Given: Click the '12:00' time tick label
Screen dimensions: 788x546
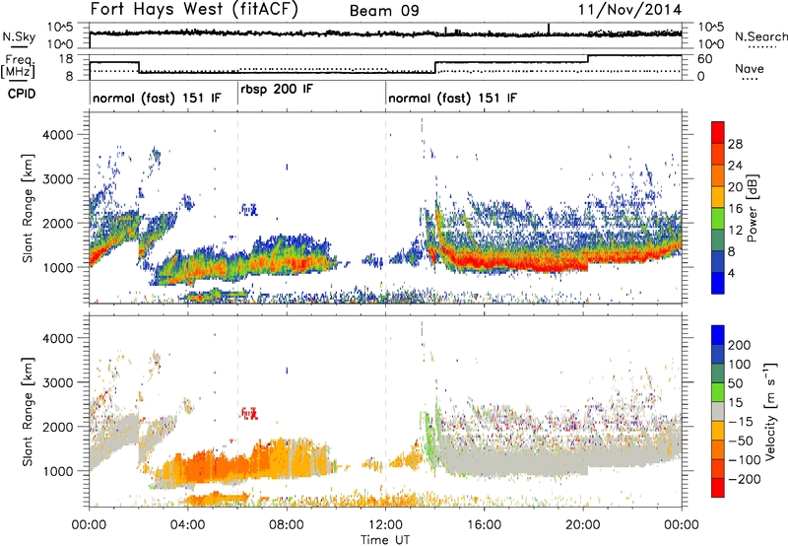Looking at the screenshot, I should pos(385,525).
